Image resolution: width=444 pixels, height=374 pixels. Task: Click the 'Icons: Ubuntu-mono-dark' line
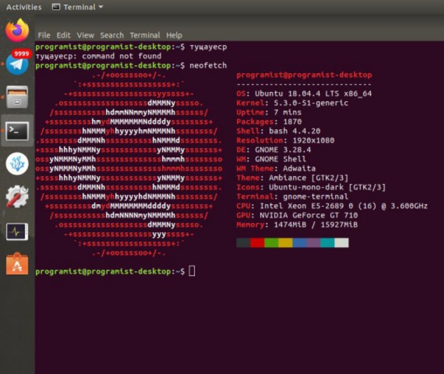[311, 187]
